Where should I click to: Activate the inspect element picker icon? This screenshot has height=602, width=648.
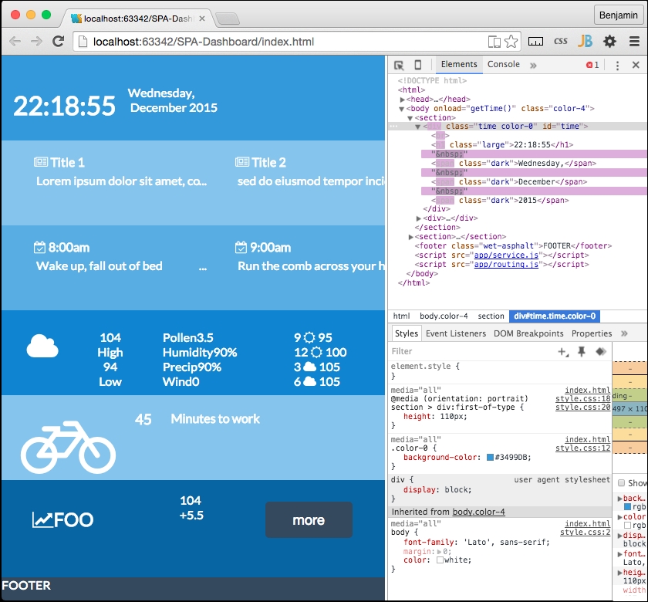tap(399, 66)
